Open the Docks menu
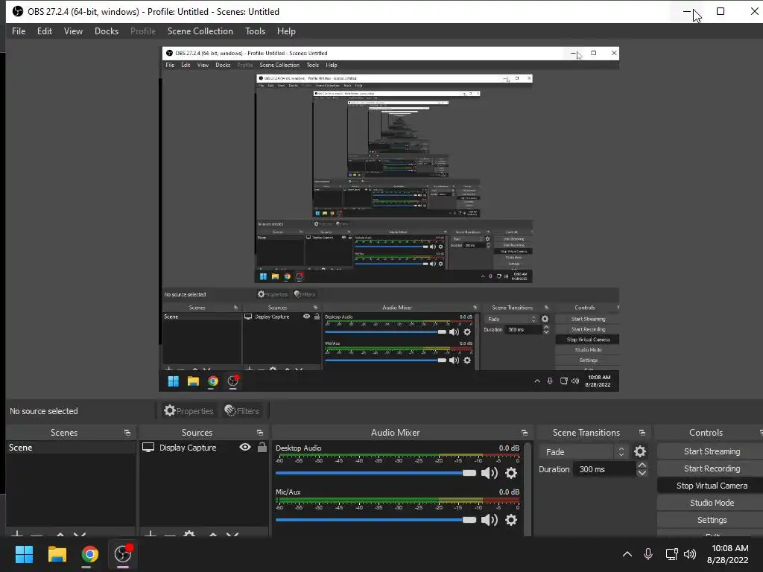Viewport: 763px width, 572px height. click(x=106, y=31)
